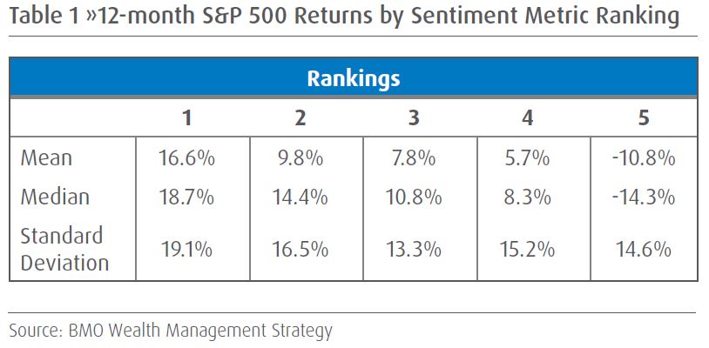
Task: Click the ranking 2 column header
Action: tap(300, 118)
